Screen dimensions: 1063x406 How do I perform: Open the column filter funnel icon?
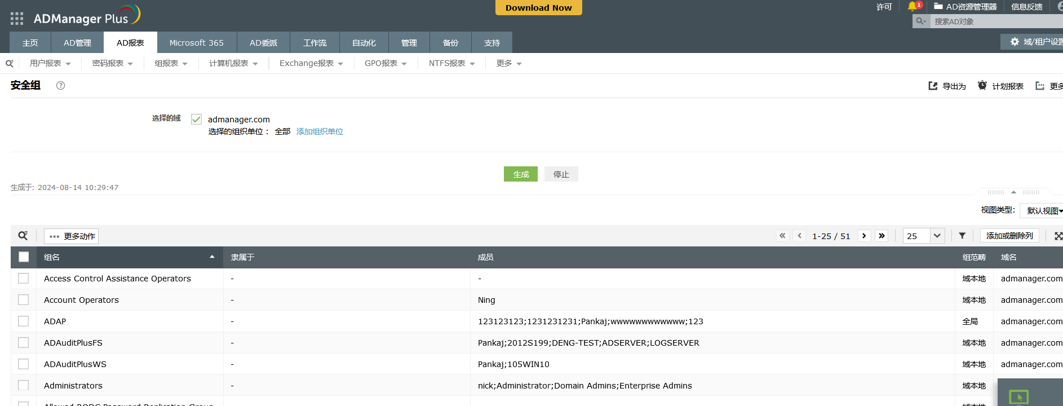[962, 236]
